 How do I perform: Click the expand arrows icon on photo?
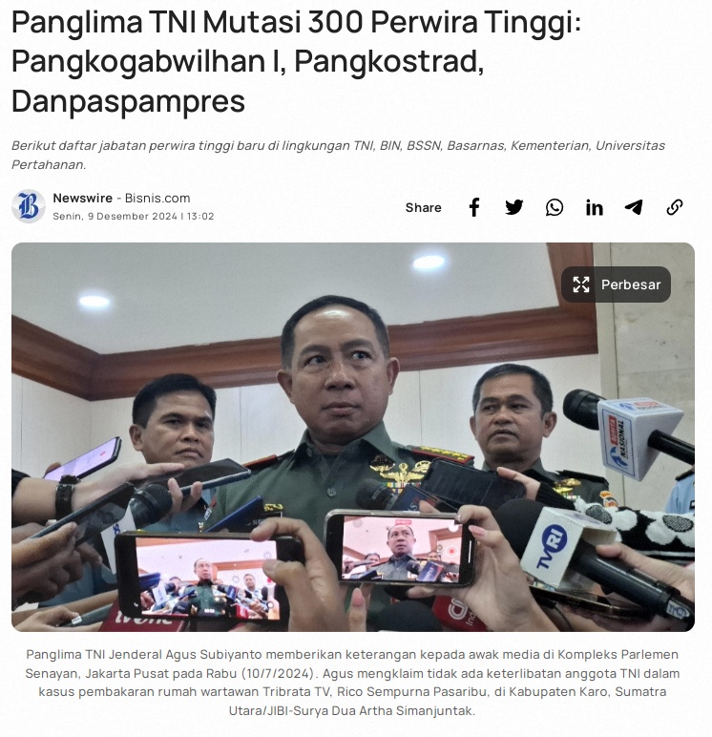click(581, 284)
